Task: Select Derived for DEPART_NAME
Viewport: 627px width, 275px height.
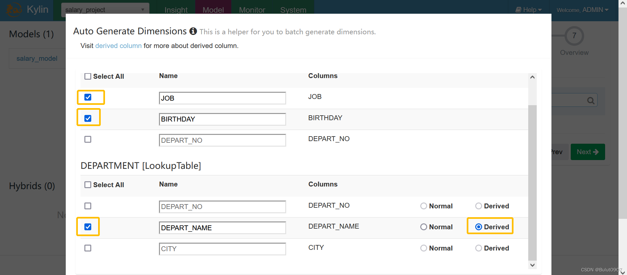Action: coord(479,227)
